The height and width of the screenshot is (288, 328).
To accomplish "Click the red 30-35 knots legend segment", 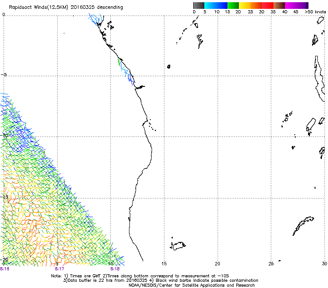I will click(268, 5).
